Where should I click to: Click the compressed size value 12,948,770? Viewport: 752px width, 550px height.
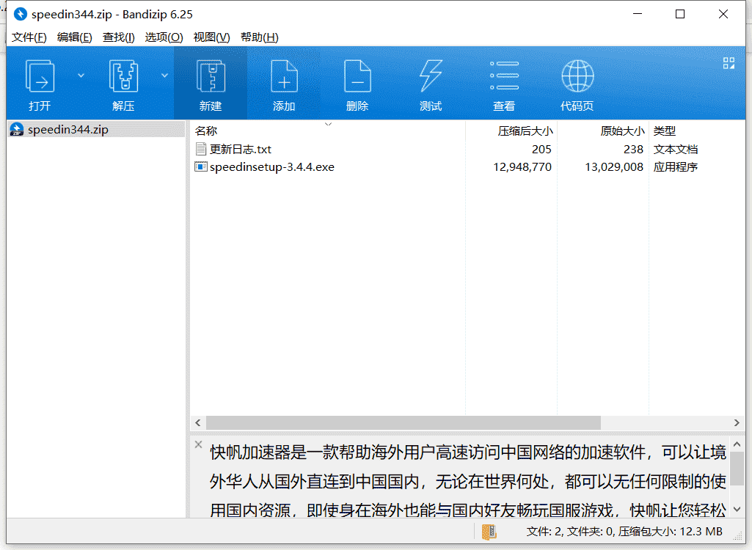click(522, 167)
